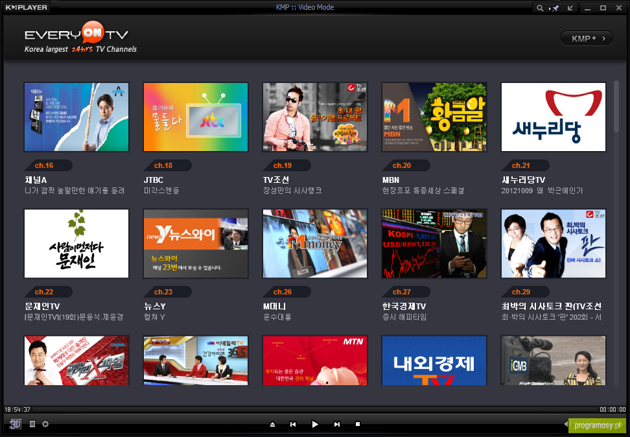Screen dimensions: 630x437
Task: Click the eject open-file button
Action: [x=272, y=424]
